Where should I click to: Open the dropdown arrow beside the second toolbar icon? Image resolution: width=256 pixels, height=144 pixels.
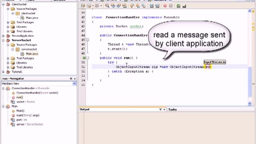tap(93, 6)
